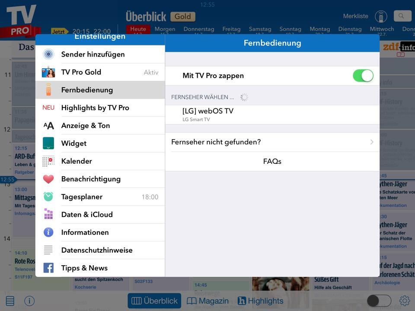
Task: Open Benachrichtigung settings entry
Action: 100,179
